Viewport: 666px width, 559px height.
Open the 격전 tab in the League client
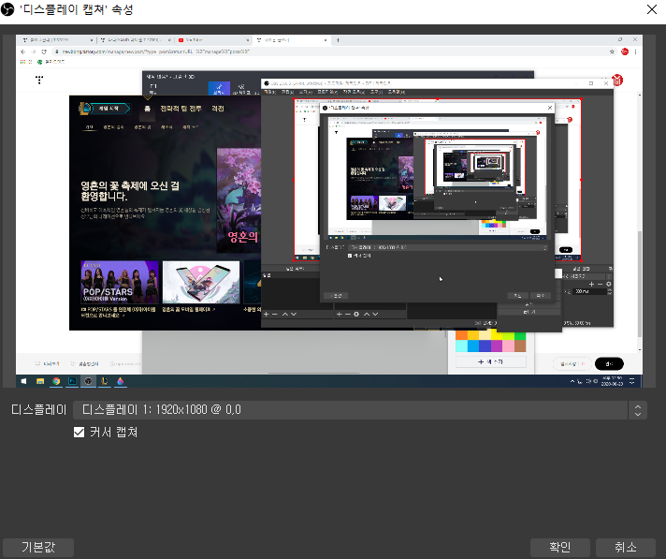(x=217, y=109)
